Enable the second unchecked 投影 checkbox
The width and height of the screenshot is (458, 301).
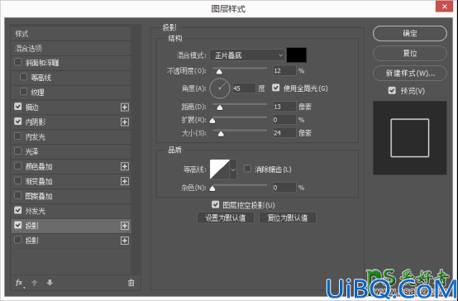tap(18, 240)
